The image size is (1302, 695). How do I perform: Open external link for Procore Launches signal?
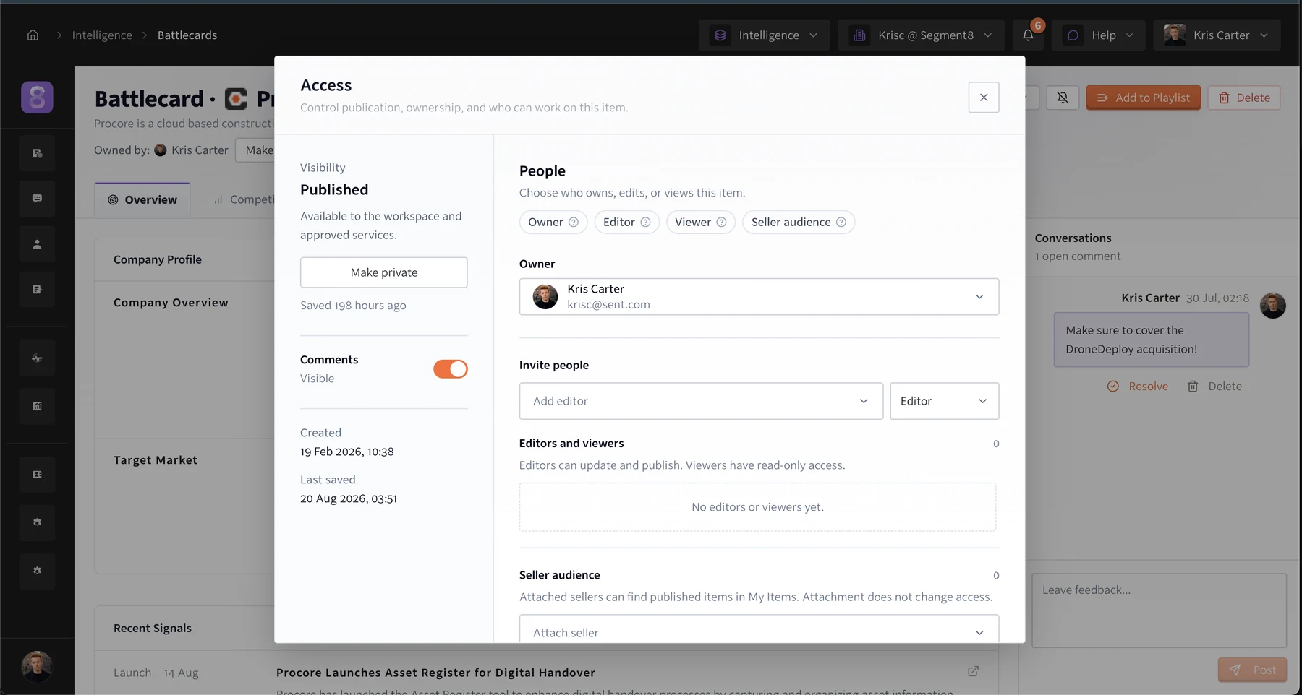[974, 671]
